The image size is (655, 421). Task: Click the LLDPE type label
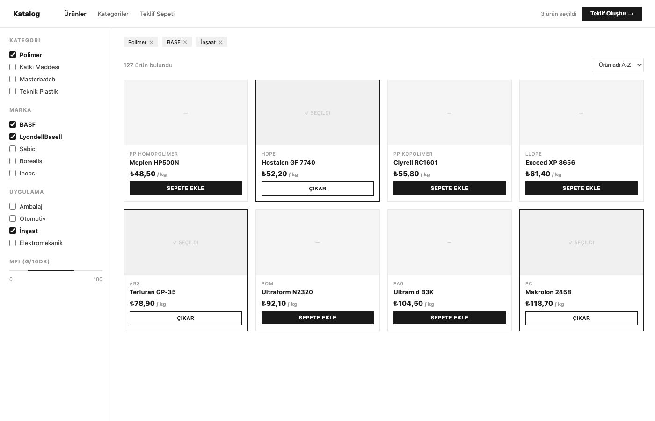coord(533,154)
